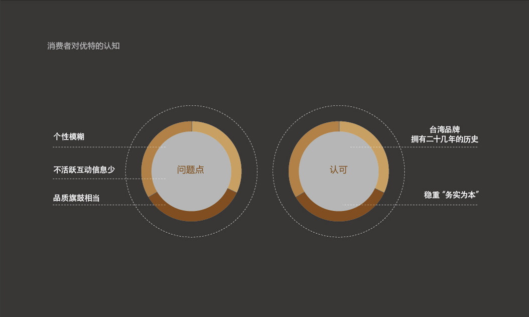
Task: Select the 不活跃互动信息少 label
Action: point(84,170)
